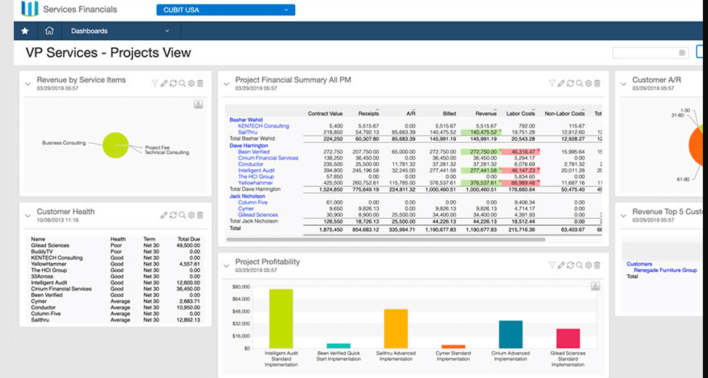Viewport: 708px width, 378px height.
Task: Click the favorites star icon in navigation bar
Action: 25,31
